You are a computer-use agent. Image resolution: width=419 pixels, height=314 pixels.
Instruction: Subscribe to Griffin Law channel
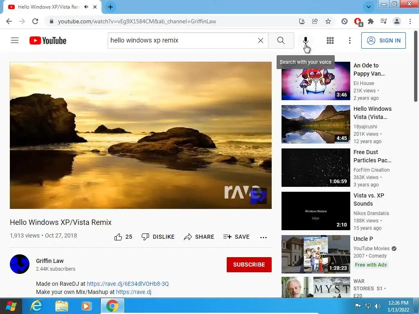point(249,265)
